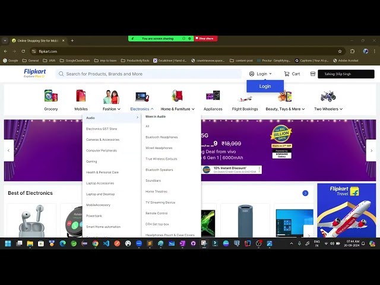Open Bluetooth Speakers submenu link

(x=159, y=170)
